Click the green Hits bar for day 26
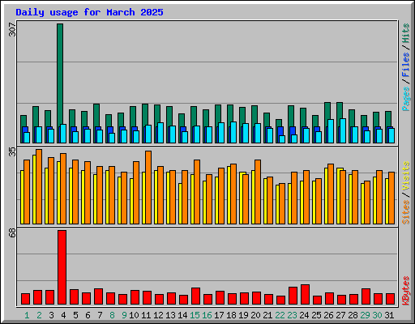This screenshot has width=415, height=324. coord(327,122)
